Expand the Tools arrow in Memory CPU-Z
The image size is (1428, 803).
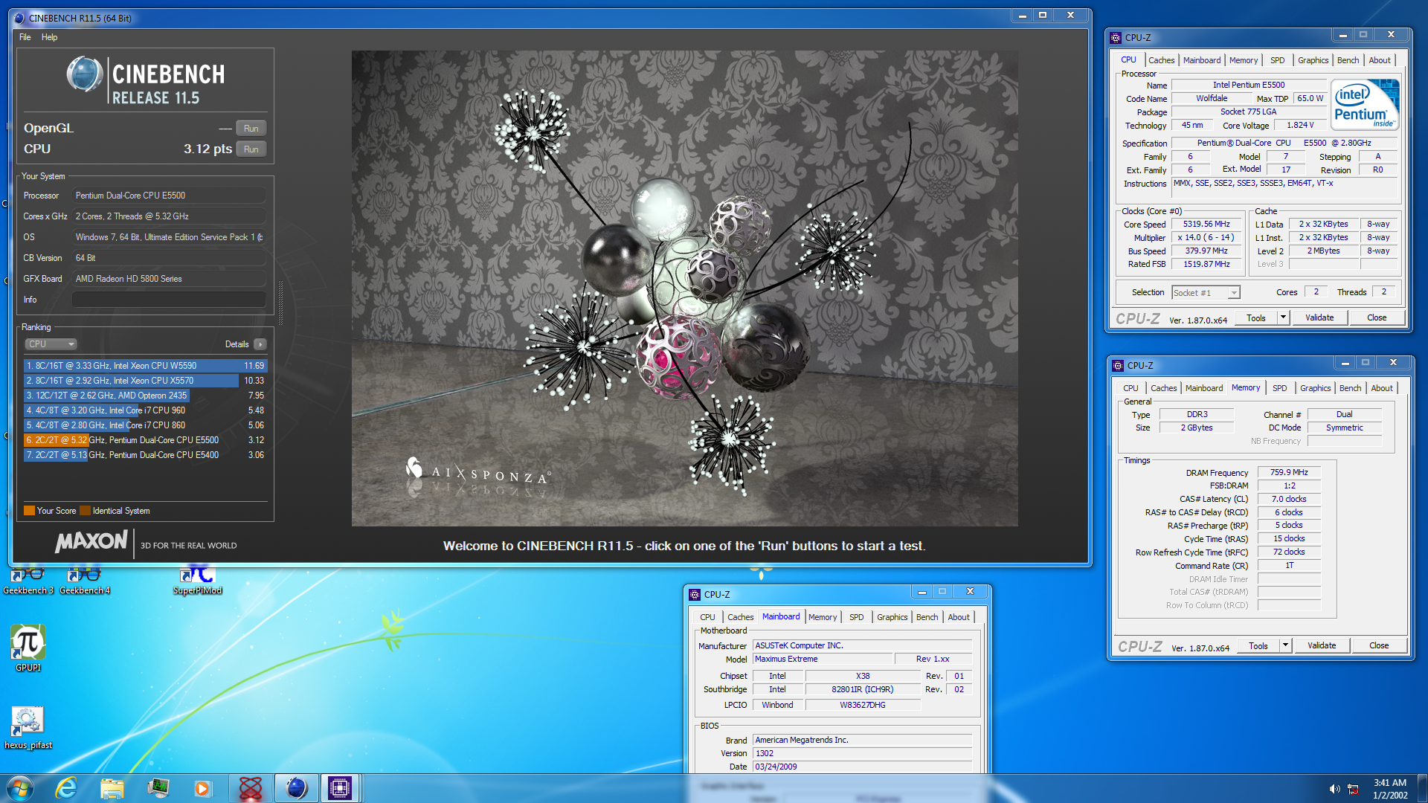coord(1285,645)
